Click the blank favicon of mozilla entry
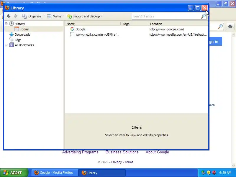Image resolution: width=236 pixels, height=177 pixels. point(72,34)
